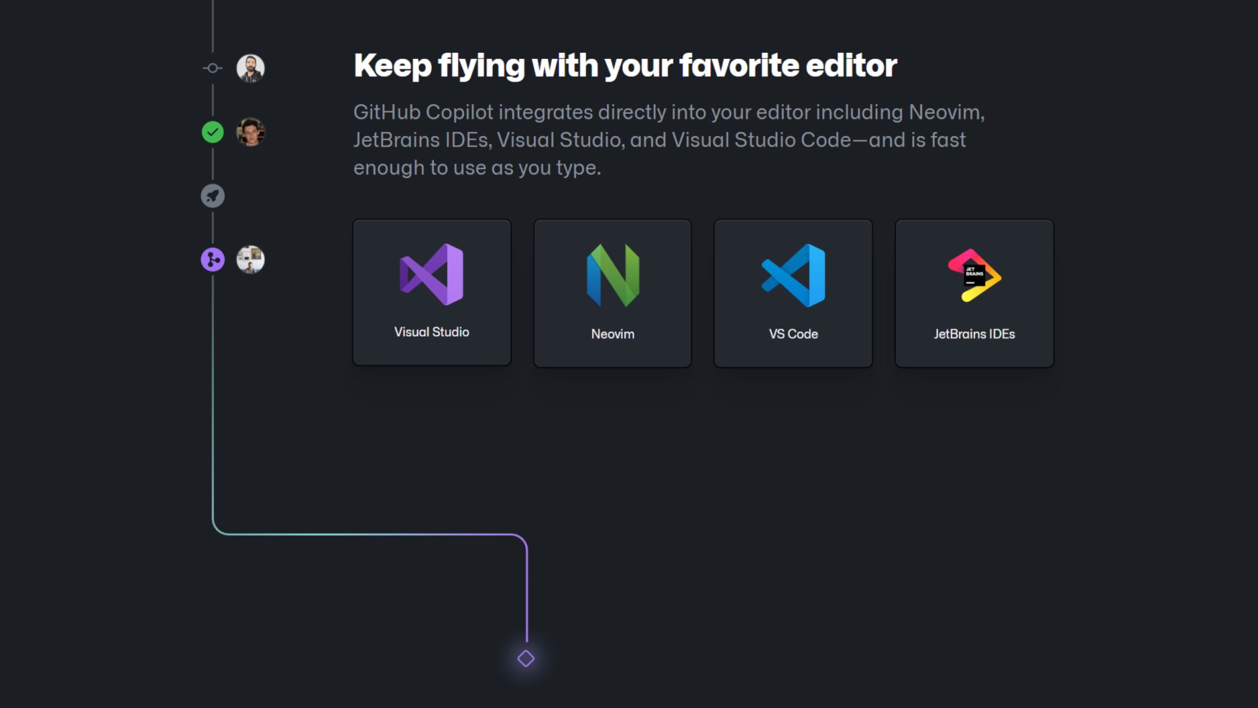1258x708 pixels.
Task: Click the "Keep flying with your favorite editor" heading
Action: tap(625, 66)
